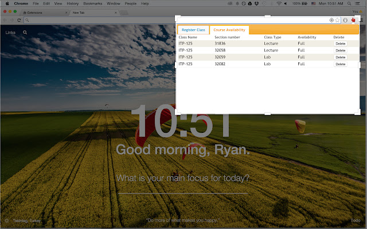Delete section 32058 row
The width and height of the screenshot is (367, 229).
click(340, 50)
